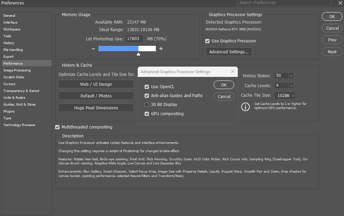
Task: Uncheck Multithreaded compositing
Action: pyautogui.click(x=57, y=127)
